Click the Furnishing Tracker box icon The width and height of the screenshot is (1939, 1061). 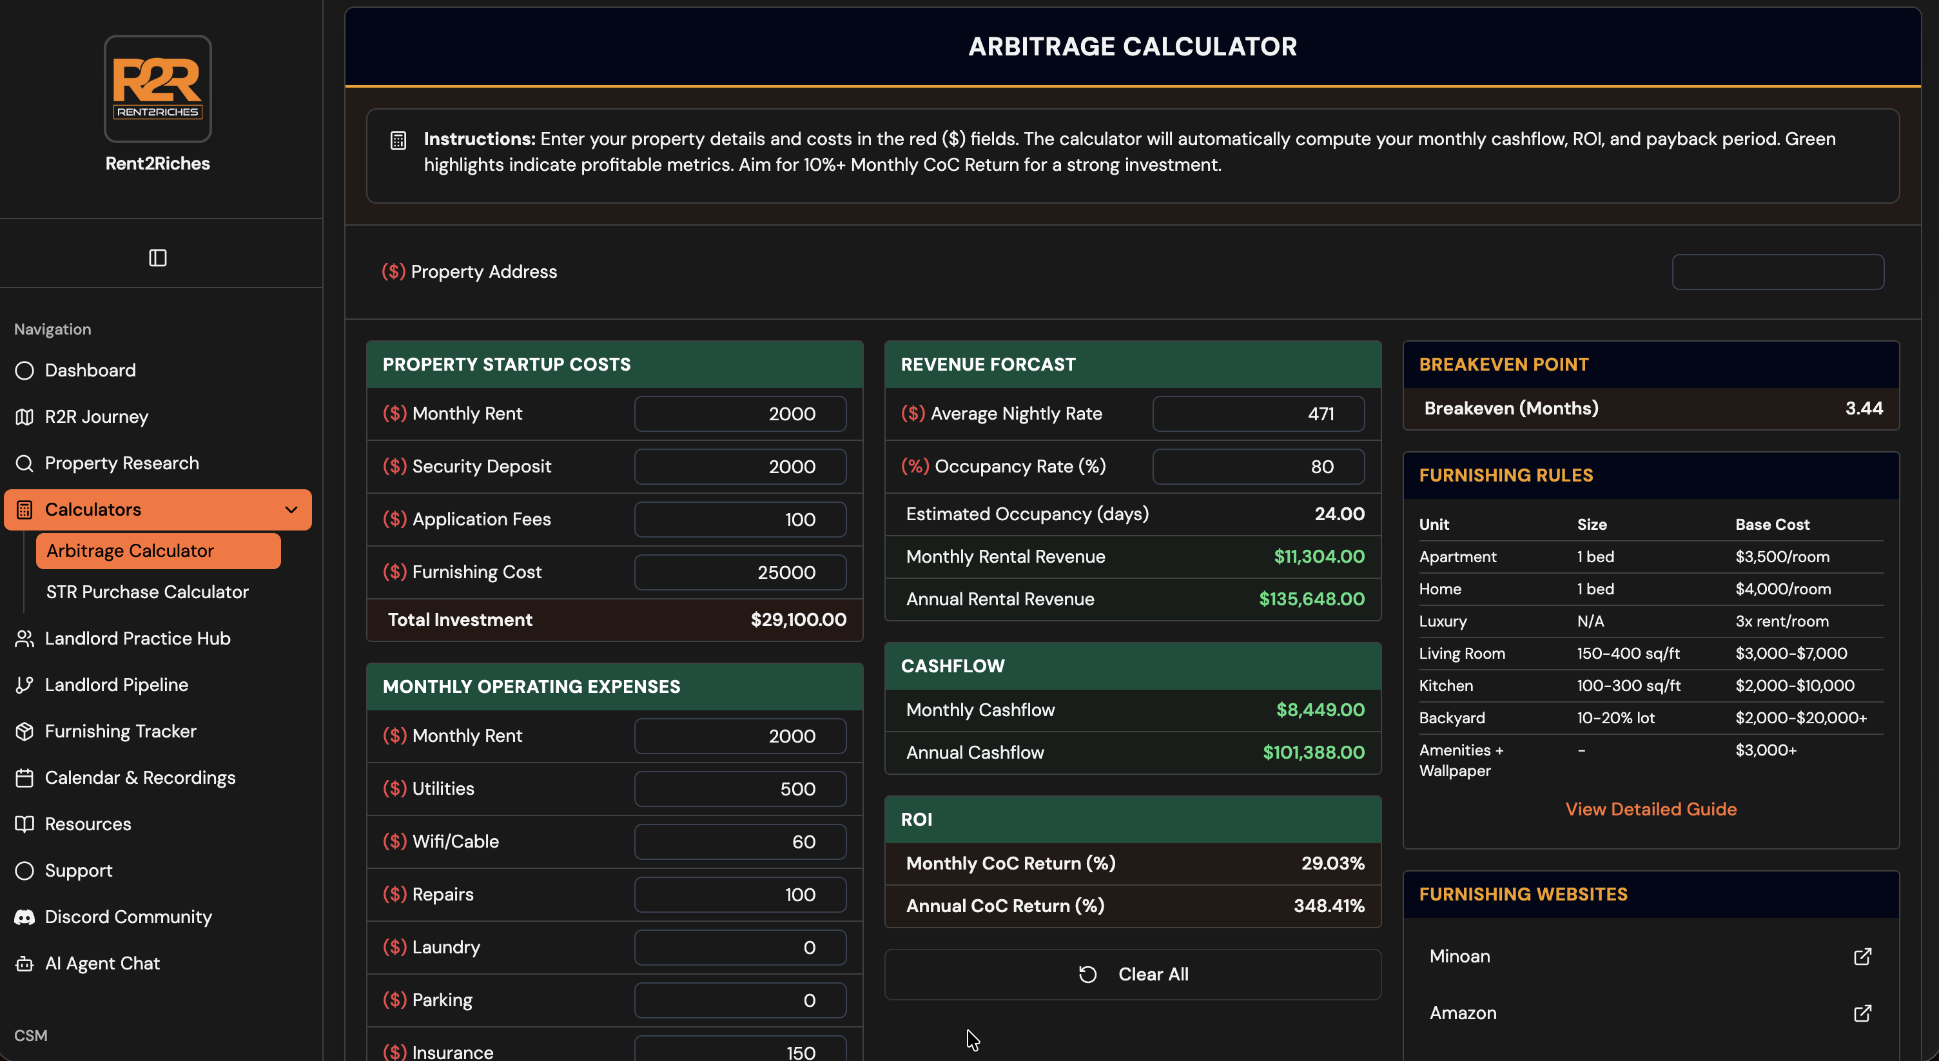[x=24, y=732]
